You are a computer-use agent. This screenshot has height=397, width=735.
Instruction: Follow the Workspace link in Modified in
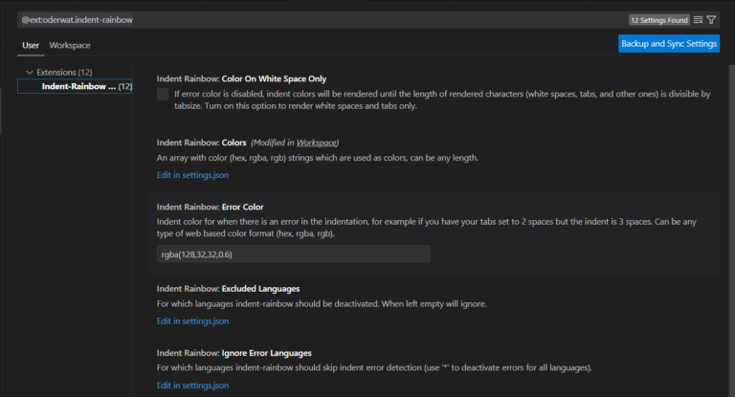(x=309, y=143)
